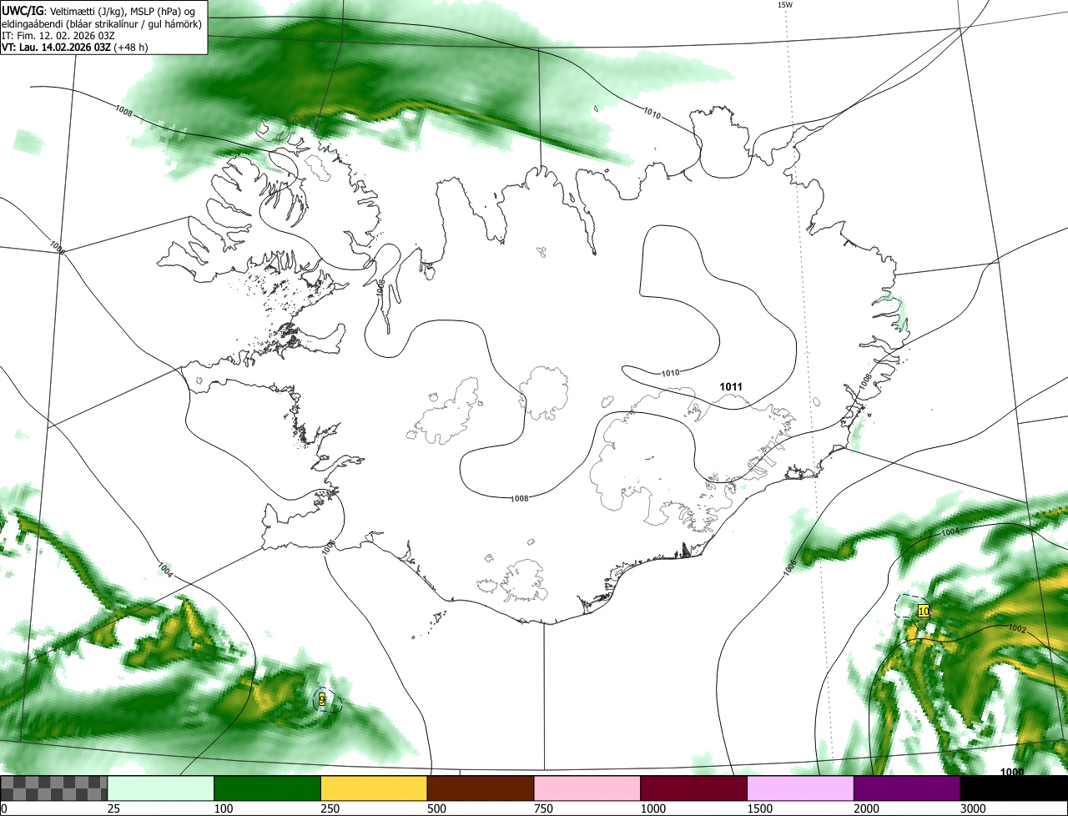The image size is (1068, 816).
Task: Click the 'VT: Lau. 14.02.2026 03Z (+48 h)' line
Action: (x=75, y=48)
